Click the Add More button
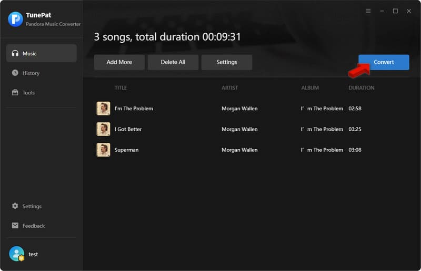The width and height of the screenshot is (421, 271). point(119,62)
